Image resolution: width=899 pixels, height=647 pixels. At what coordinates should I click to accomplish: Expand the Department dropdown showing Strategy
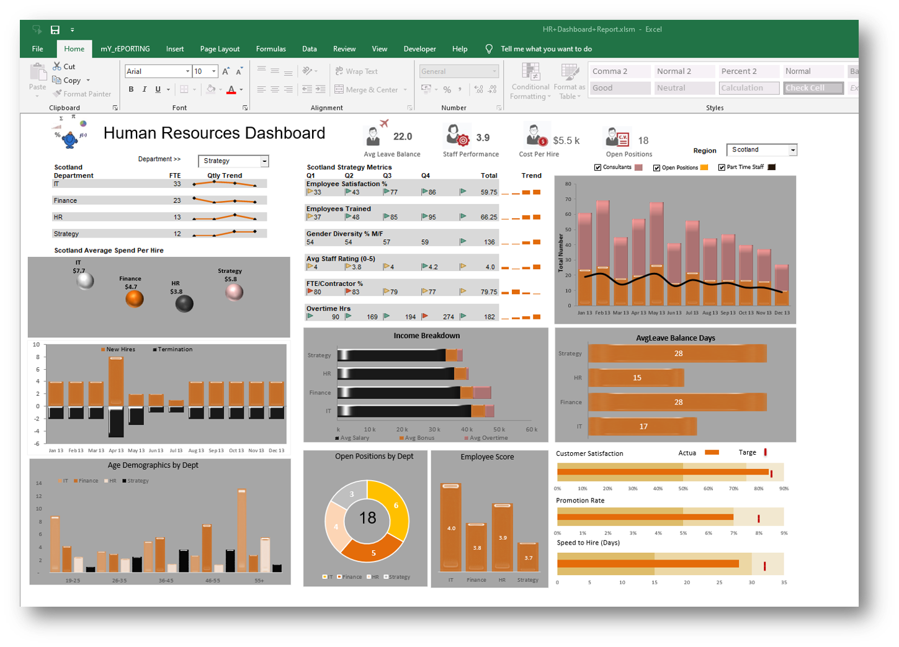[264, 161]
